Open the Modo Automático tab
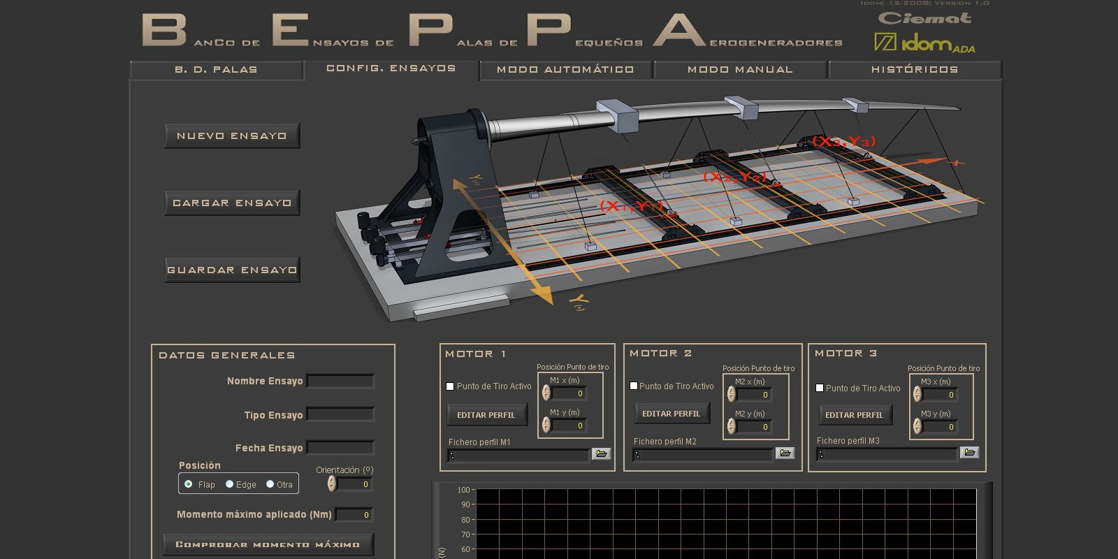Viewport: 1118px width, 559px height. click(565, 70)
